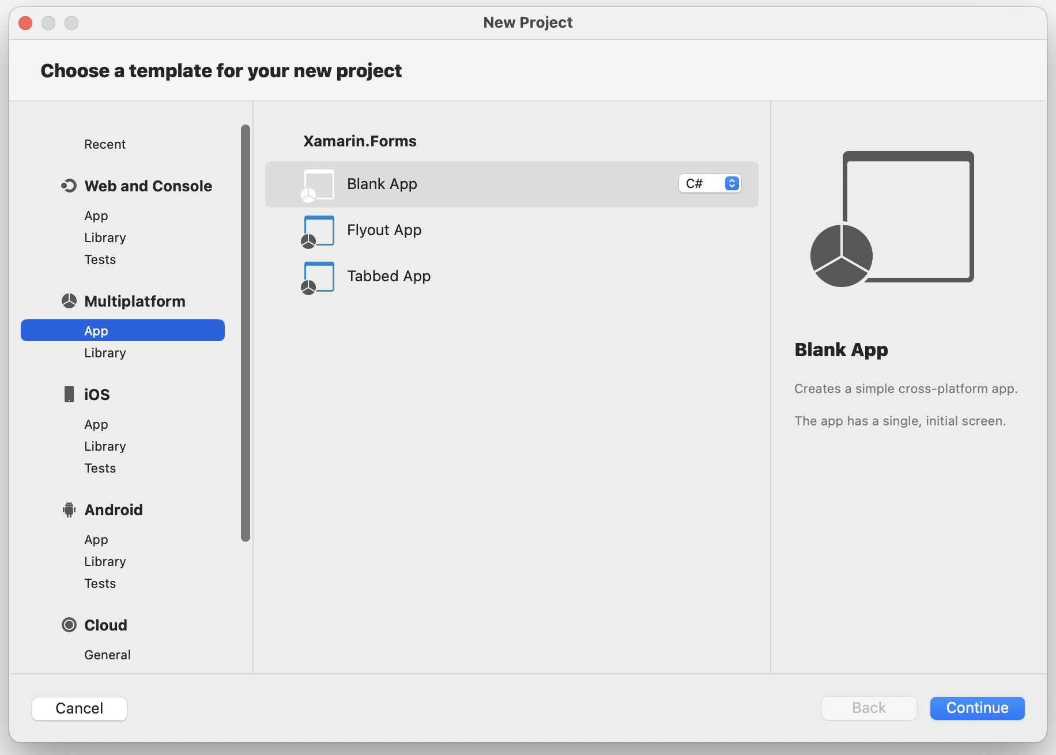Select Library under Multiplatform
The height and width of the screenshot is (755, 1056).
pyautogui.click(x=105, y=353)
